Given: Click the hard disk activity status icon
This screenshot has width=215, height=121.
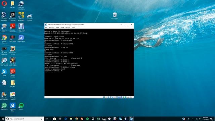Looking at the screenshot, I should pyautogui.click(x=104, y=97).
